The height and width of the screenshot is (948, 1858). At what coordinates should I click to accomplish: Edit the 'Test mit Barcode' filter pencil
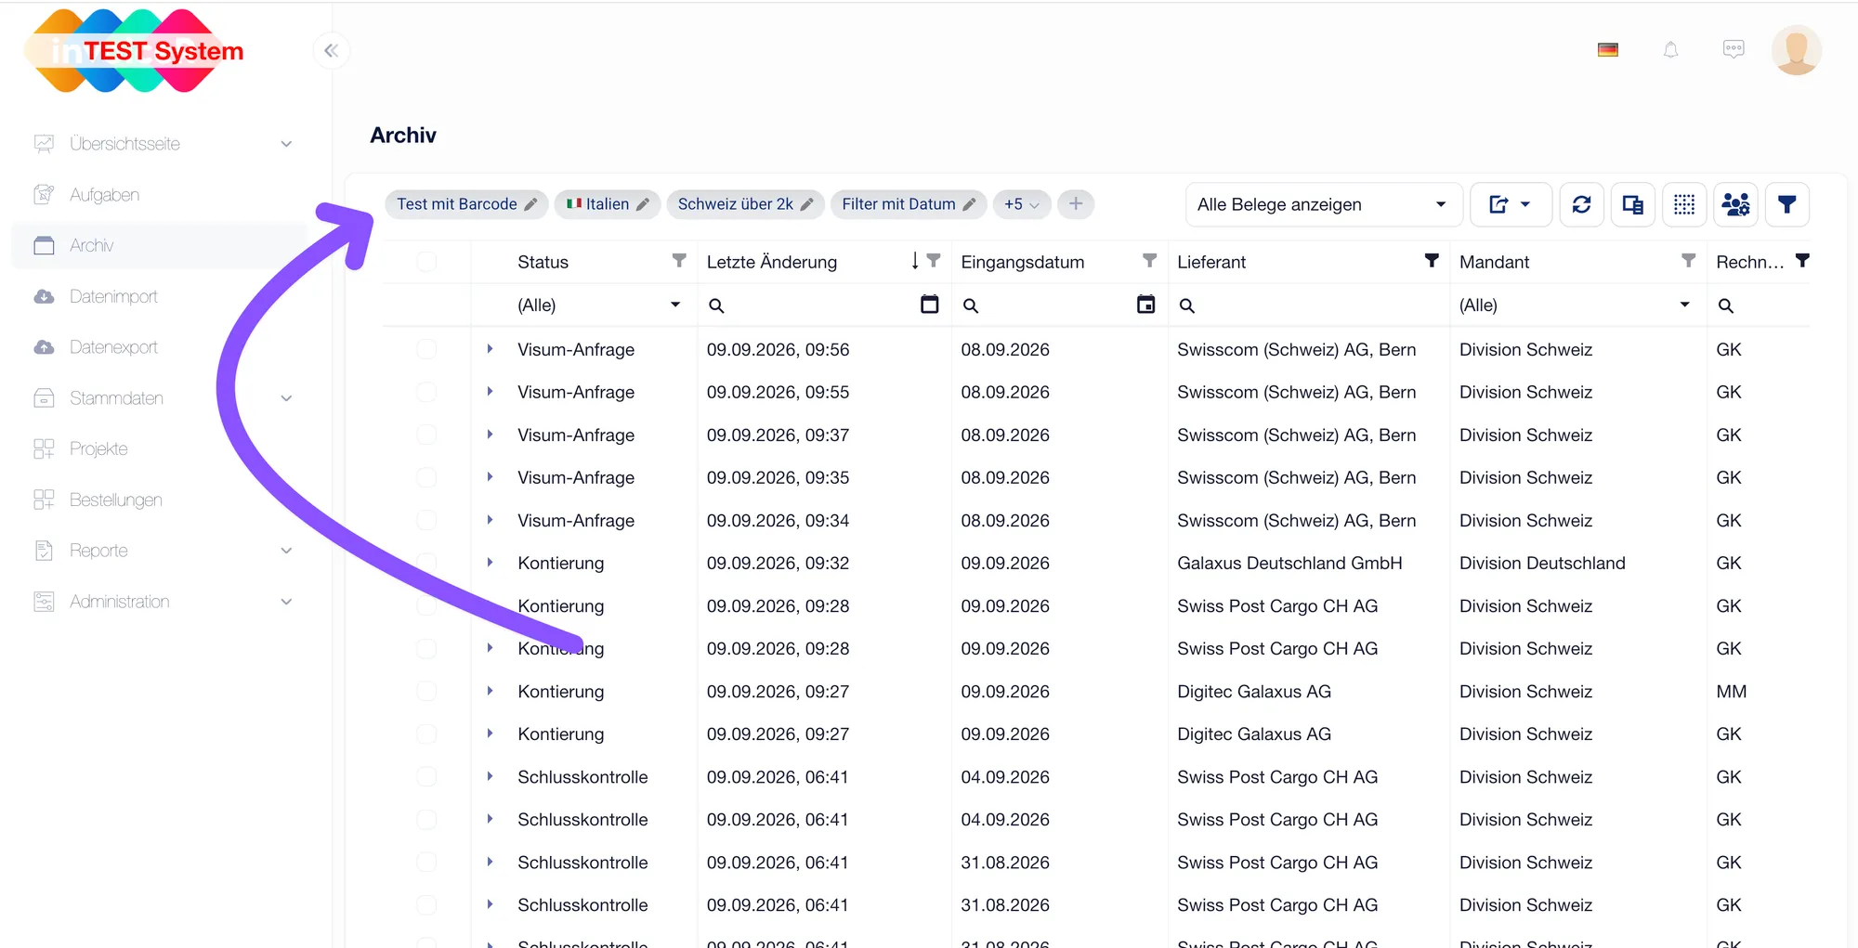click(531, 204)
